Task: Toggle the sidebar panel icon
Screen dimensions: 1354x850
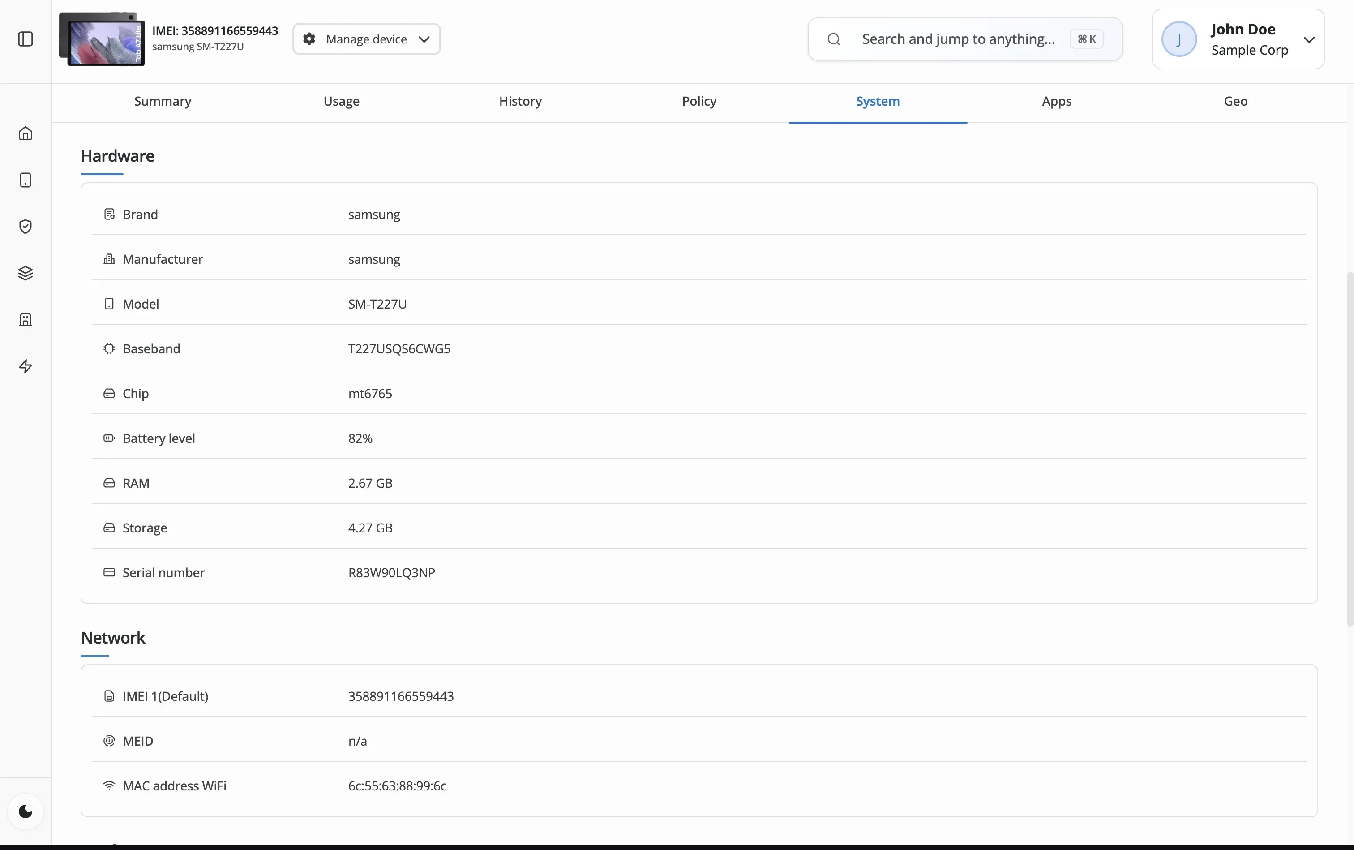Action: (x=25, y=39)
